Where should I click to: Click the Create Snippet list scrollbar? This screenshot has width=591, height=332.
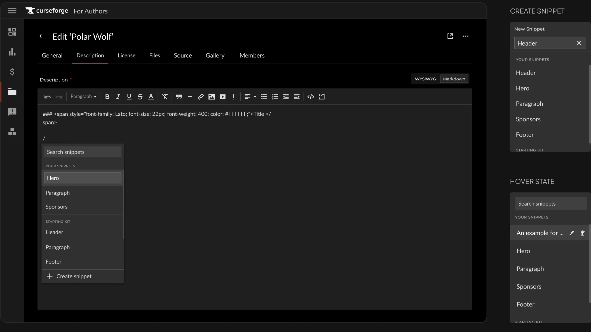click(590, 104)
